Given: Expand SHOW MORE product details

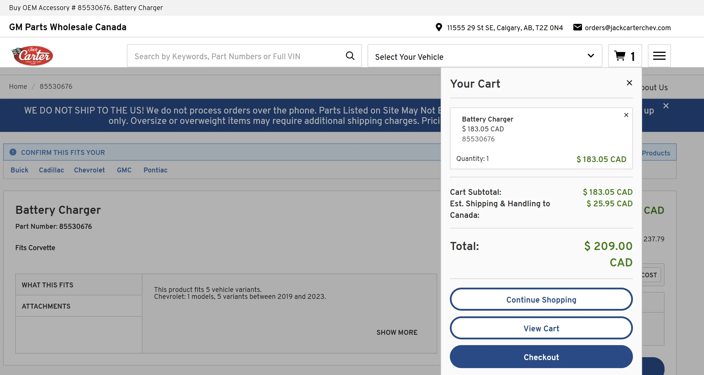Looking at the screenshot, I should [x=397, y=332].
